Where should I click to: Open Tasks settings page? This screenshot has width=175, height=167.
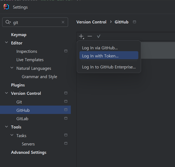tap(21, 136)
